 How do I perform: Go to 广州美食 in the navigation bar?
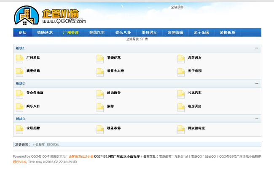pos(71,32)
